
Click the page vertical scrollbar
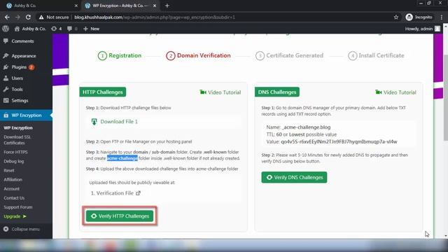[445, 97]
